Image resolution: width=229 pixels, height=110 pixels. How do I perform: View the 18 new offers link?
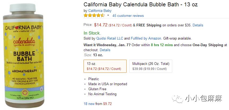coord(89,104)
